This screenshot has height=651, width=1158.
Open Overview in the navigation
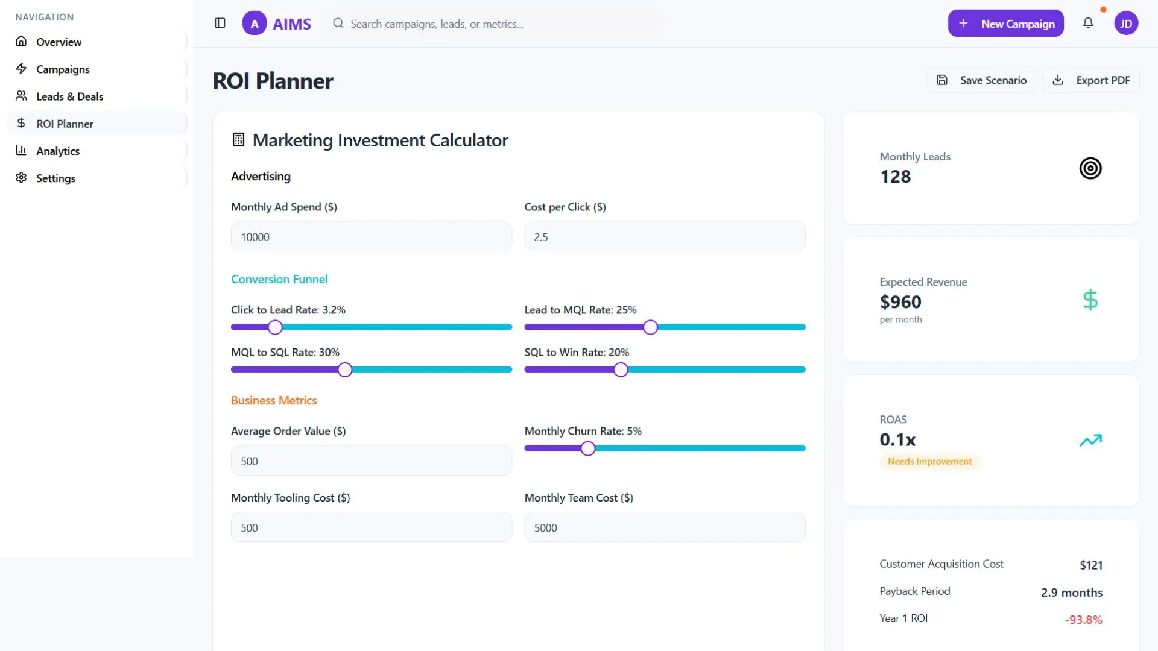(96, 42)
